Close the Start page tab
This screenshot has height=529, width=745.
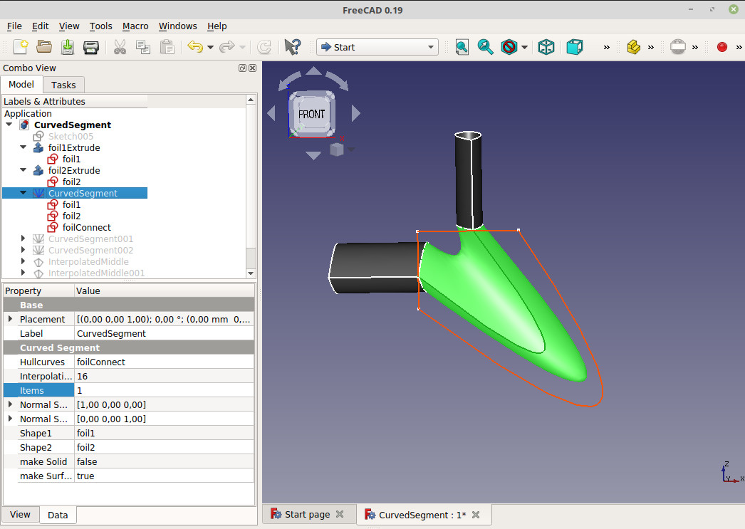[340, 514]
